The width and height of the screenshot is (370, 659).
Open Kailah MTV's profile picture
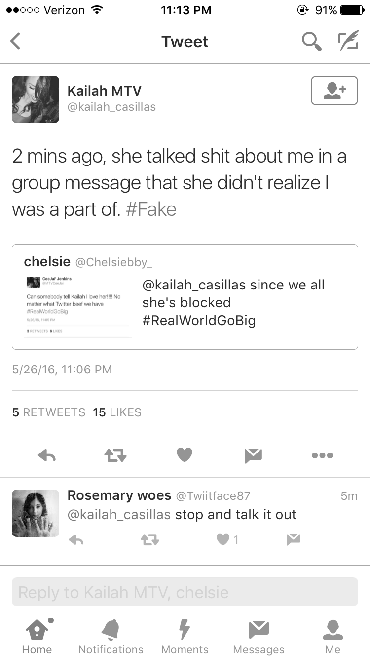click(36, 99)
